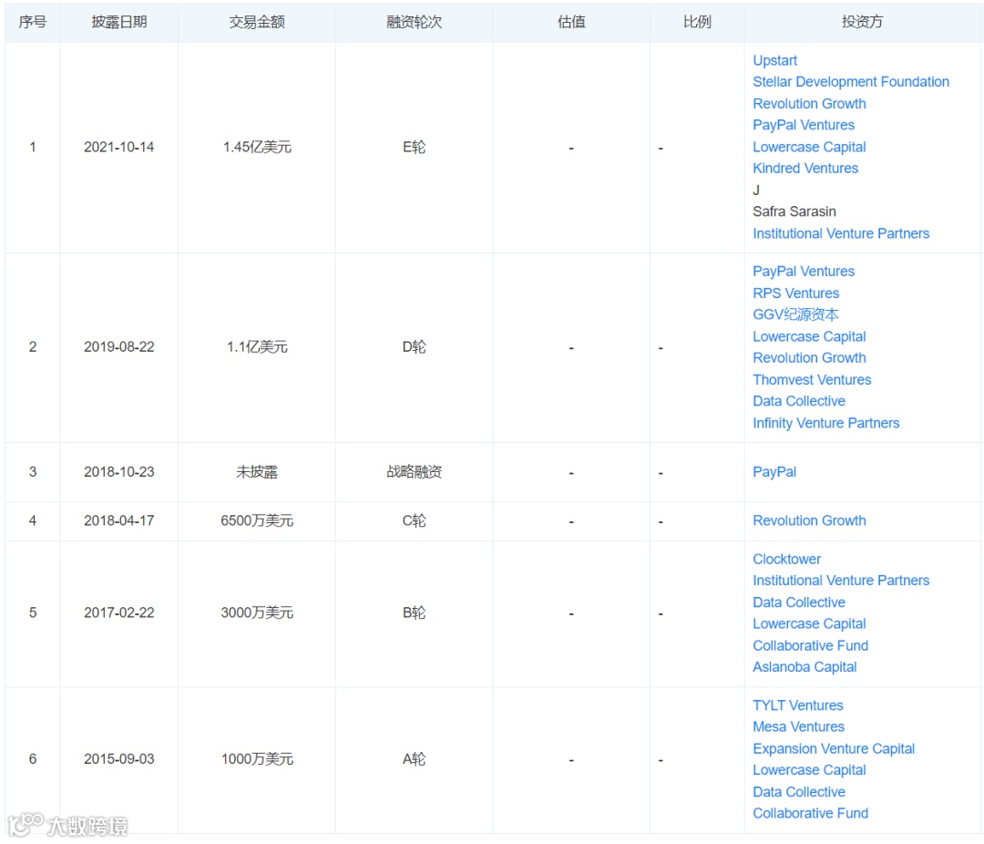Open Data Collective in the D轮 row
This screenshot has width=984, height=844.
pyautogui.click(x=799, y=401)
